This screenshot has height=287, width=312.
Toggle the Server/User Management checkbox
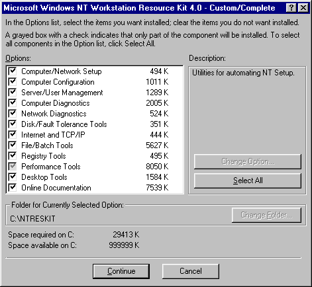point(13,93)
